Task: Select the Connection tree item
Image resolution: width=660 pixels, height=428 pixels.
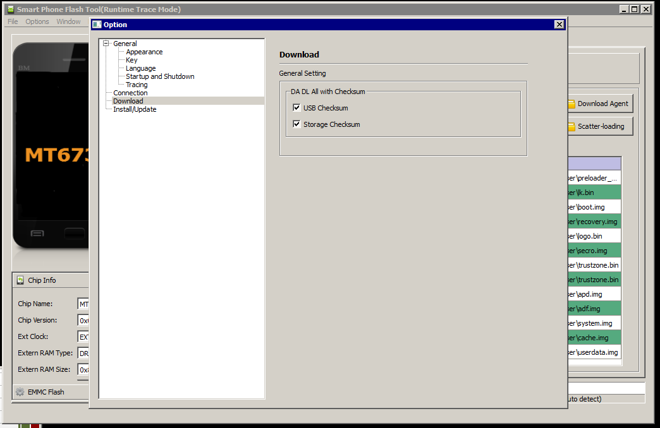Action: click(130, 93)
